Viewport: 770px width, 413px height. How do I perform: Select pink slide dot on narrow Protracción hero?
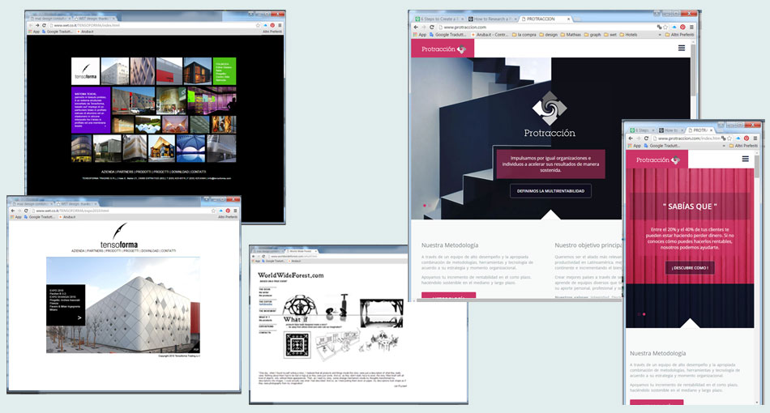coord(644,314)
